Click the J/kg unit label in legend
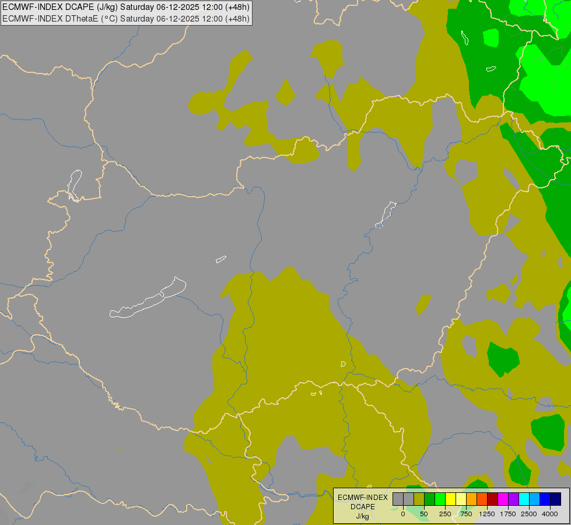Image resolution: width=571 pixels, height=525 pixels. pyautogui.click(x=362, y=517)
